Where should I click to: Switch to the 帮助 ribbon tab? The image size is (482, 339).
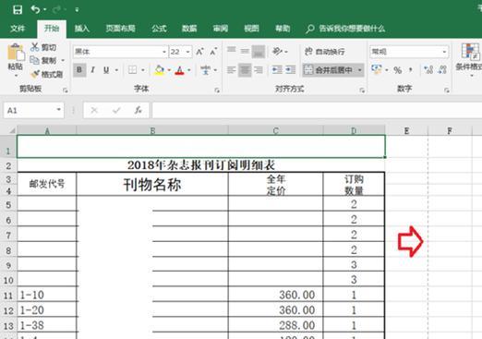point(283,29)
